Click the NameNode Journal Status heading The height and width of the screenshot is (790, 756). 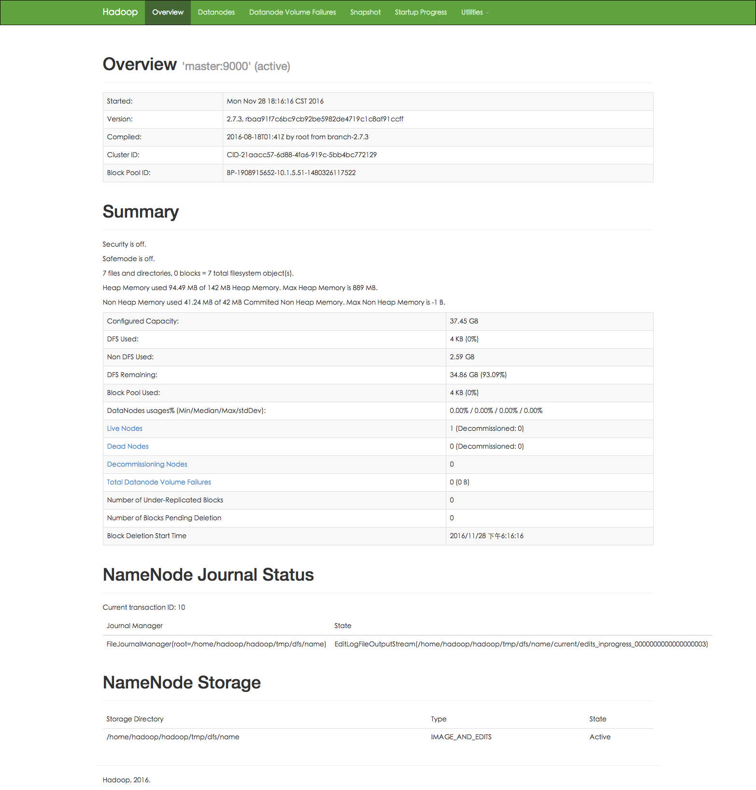tap(208, 575)
